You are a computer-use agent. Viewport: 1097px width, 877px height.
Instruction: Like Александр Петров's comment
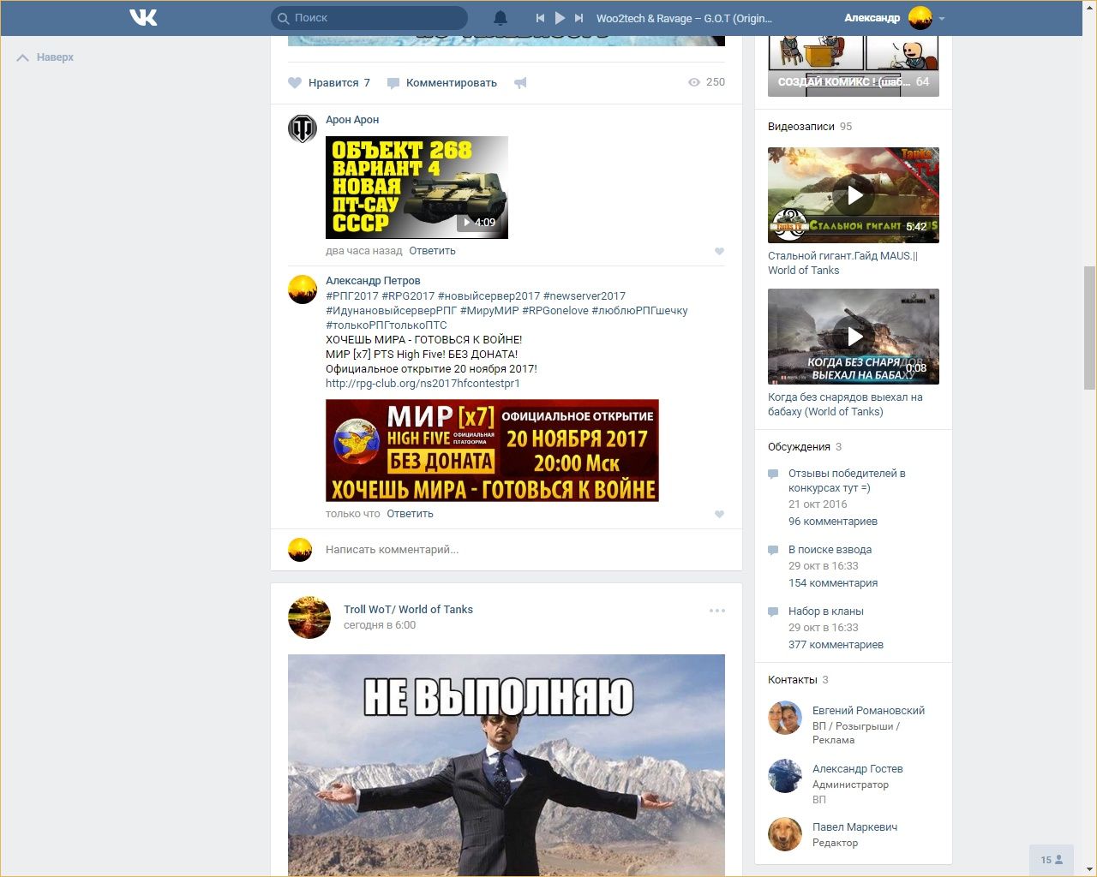[x=719, y=514]
